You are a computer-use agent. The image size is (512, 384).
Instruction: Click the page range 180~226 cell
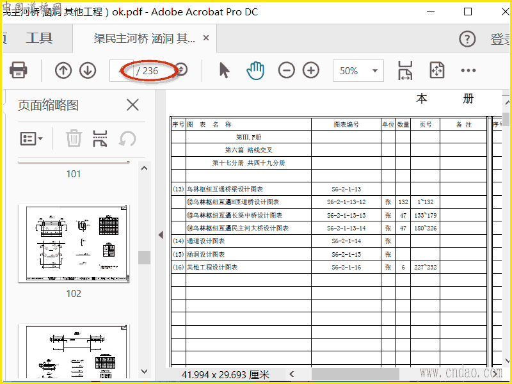425,228
